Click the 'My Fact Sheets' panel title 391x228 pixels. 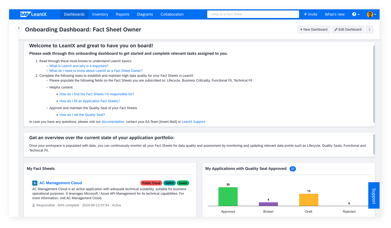tap(41, 169)
